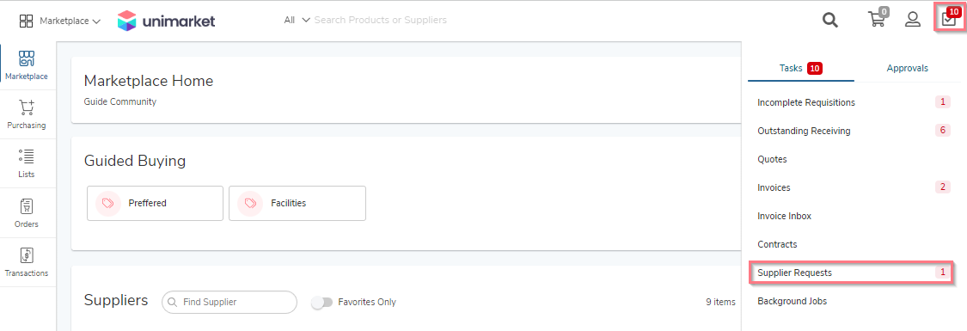Toggle the Favorites Only switch
967x331 pixels.
click(322, 302)
